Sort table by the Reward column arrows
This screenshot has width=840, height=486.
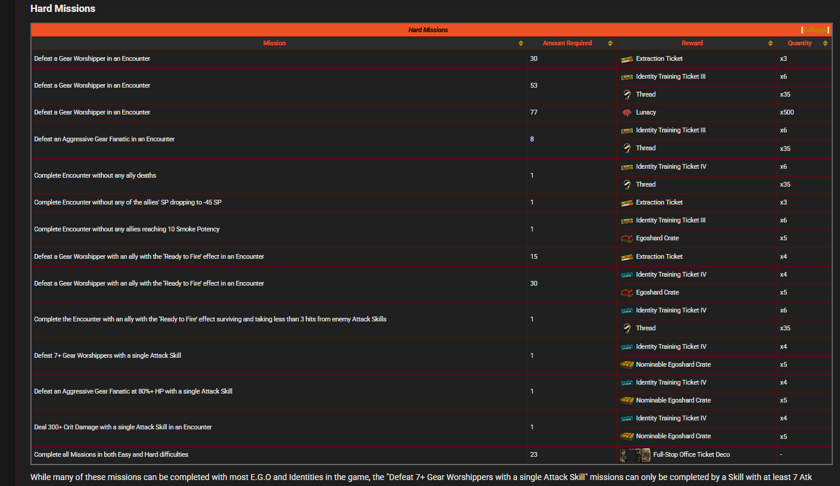click(x=771, y=44)
